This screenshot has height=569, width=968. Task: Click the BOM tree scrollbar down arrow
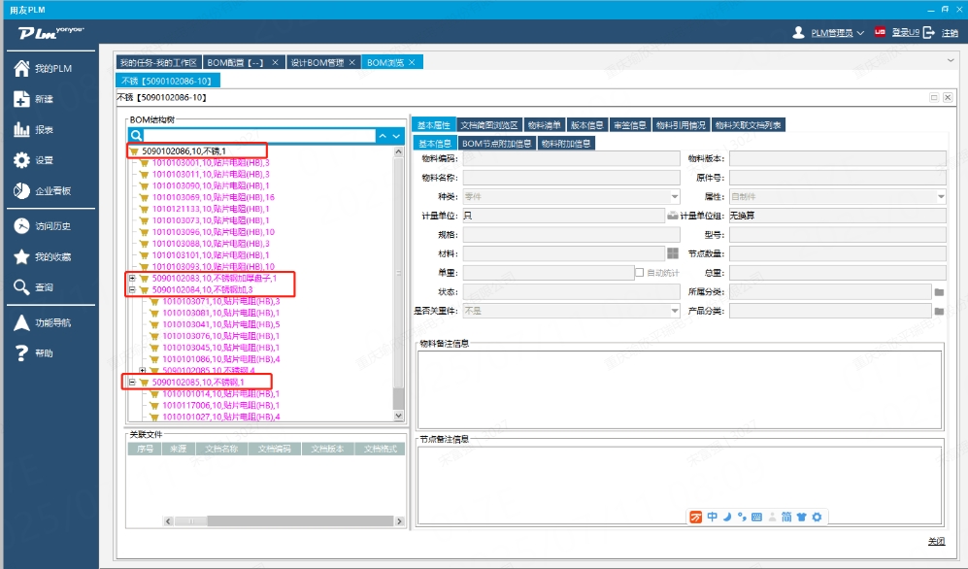(x=399, y=416)
